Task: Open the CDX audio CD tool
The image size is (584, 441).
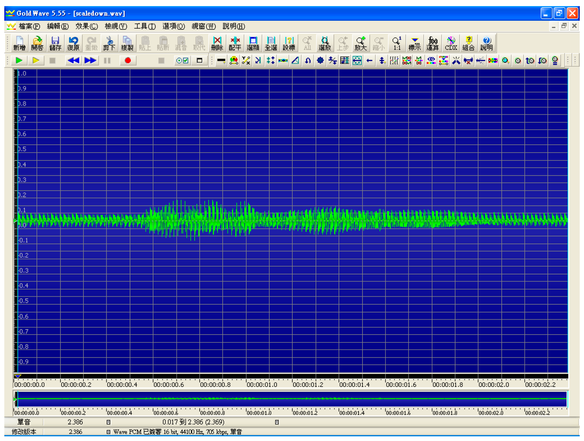Action: click(451, 43)
